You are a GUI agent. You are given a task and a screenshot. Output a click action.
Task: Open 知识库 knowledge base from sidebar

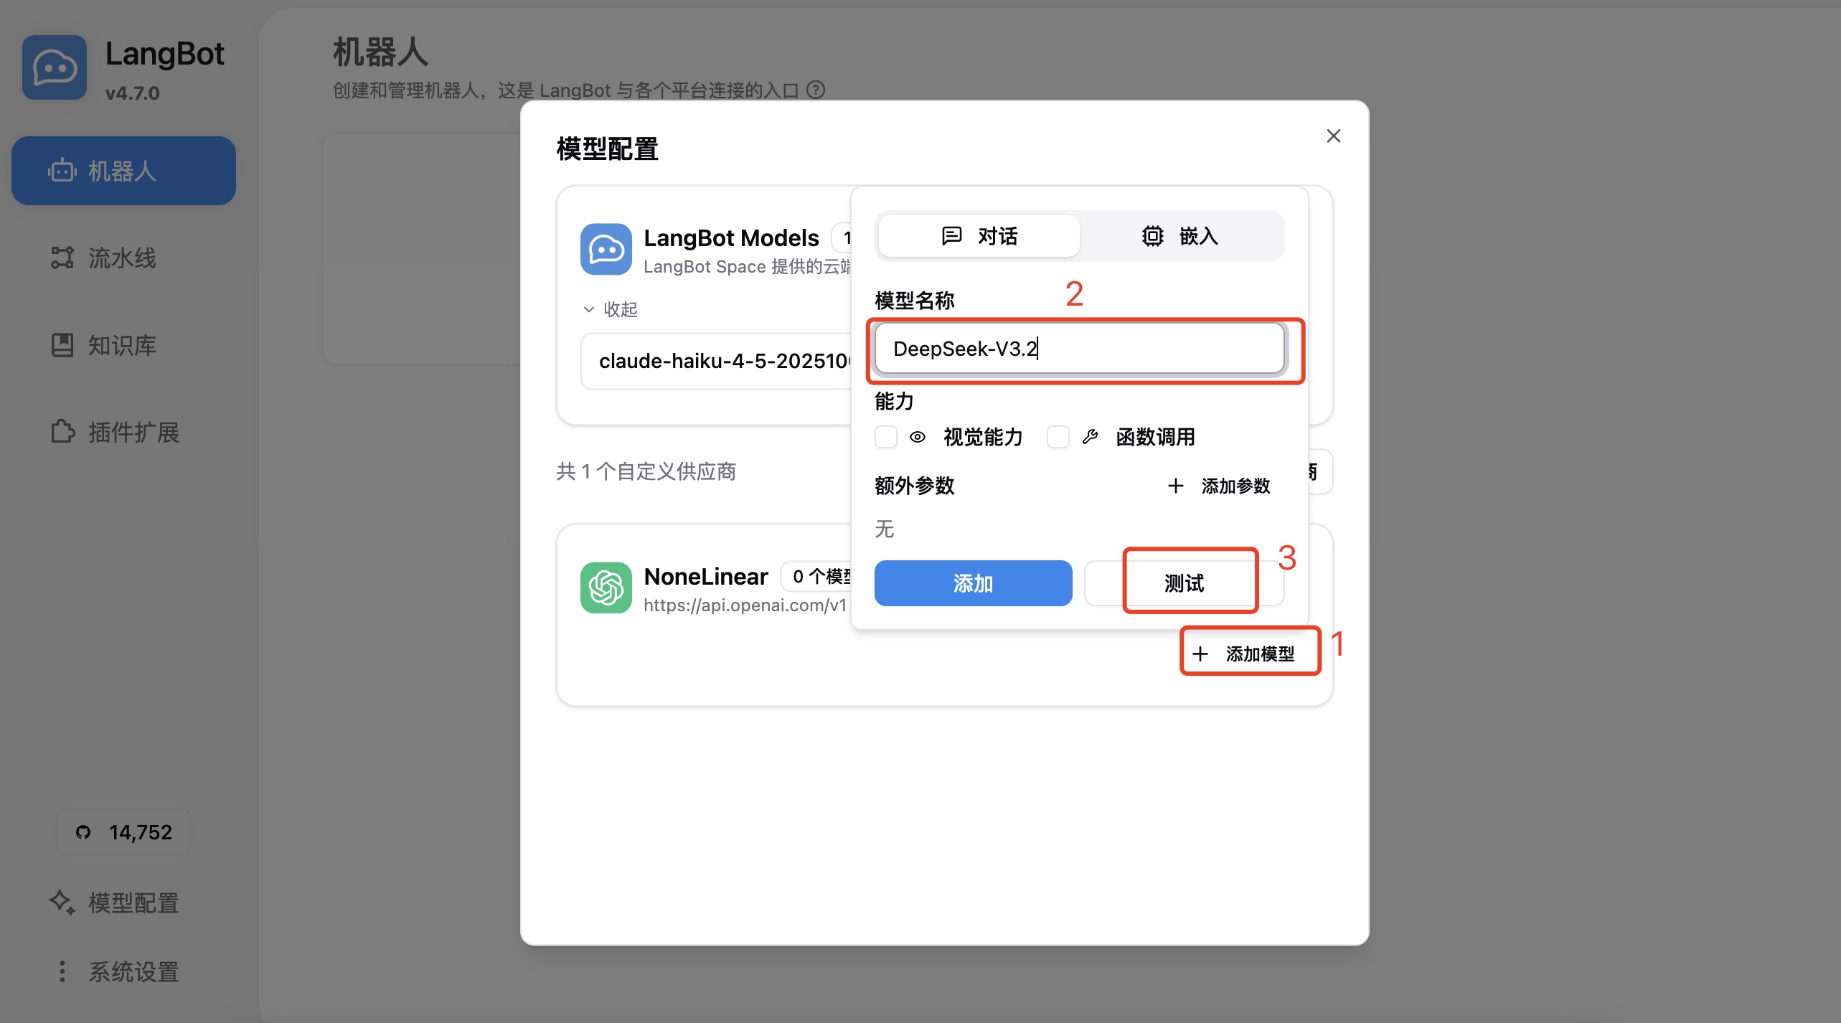click(123, 345)
